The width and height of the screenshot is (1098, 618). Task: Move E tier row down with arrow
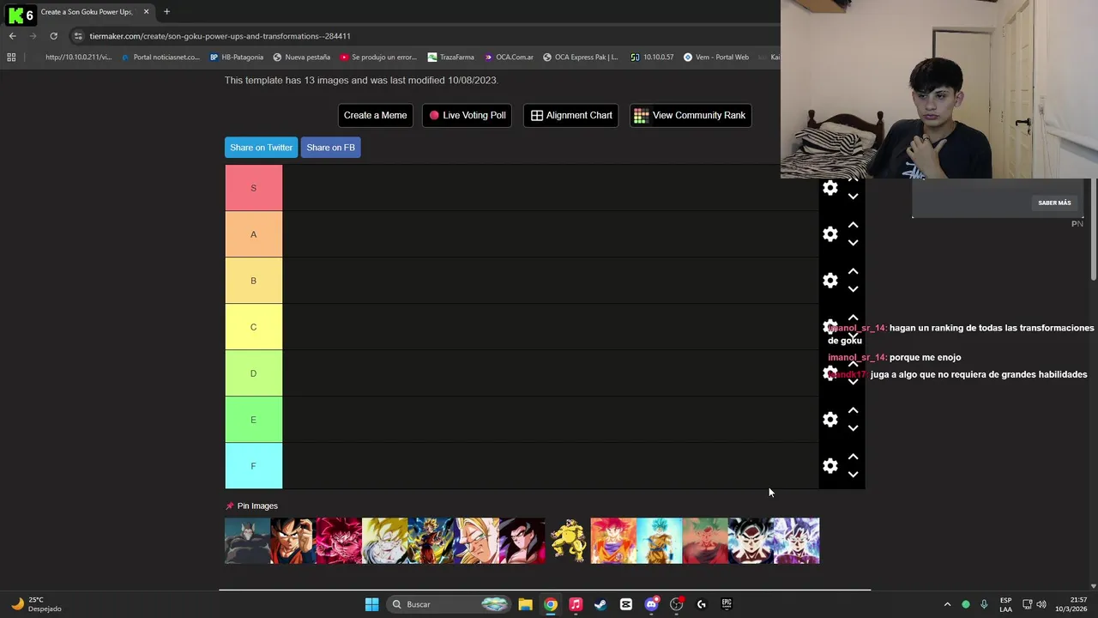[853, 428]
